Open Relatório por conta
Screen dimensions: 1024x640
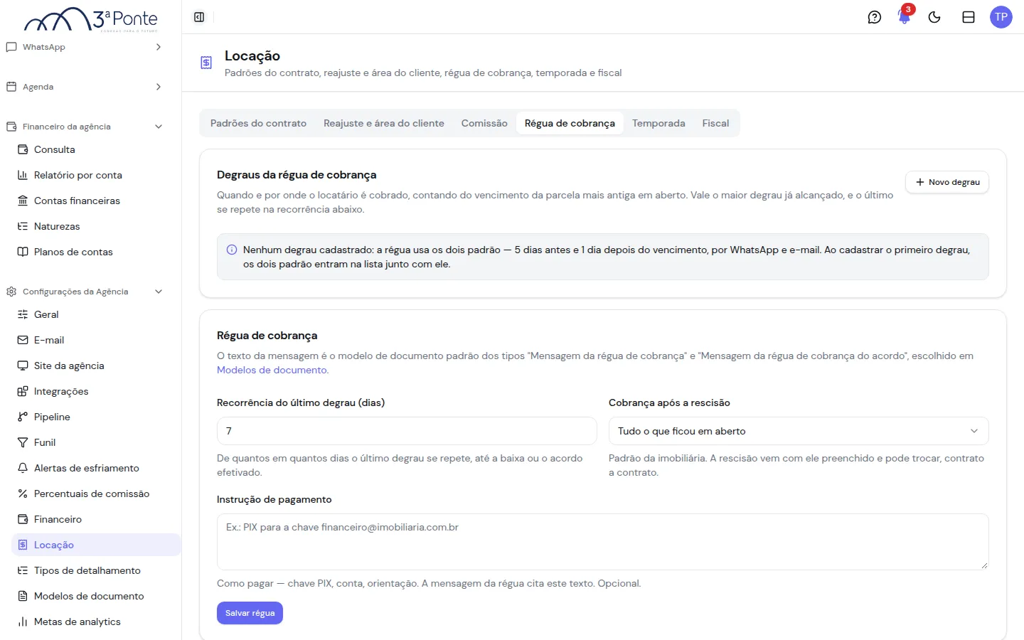click(97, 175)
